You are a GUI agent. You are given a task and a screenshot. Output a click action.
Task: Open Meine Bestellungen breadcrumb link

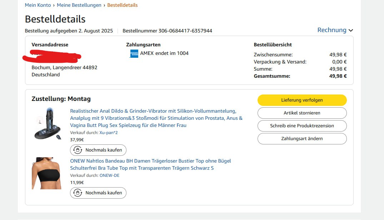[79, 5]
